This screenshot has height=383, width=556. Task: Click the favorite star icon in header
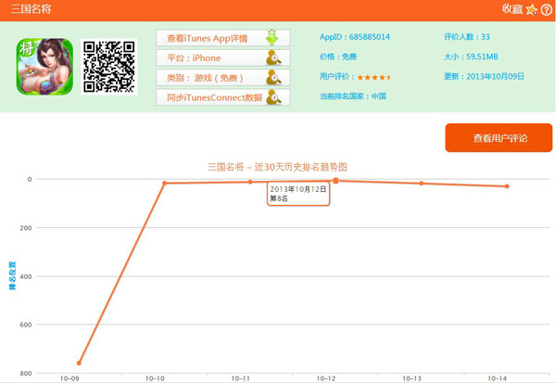[x=531, y=9]
